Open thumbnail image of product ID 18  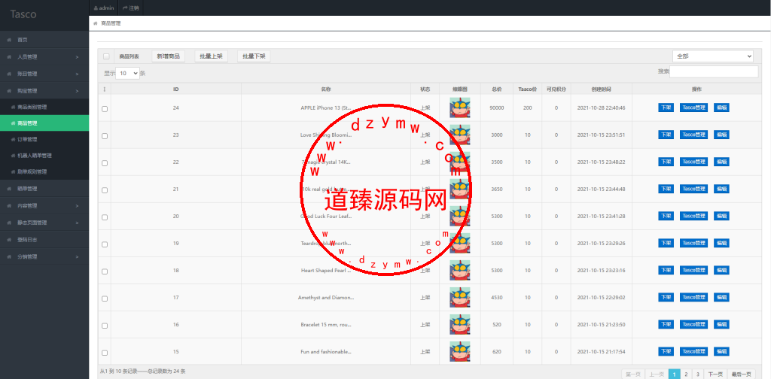click(x=460, y=271)
